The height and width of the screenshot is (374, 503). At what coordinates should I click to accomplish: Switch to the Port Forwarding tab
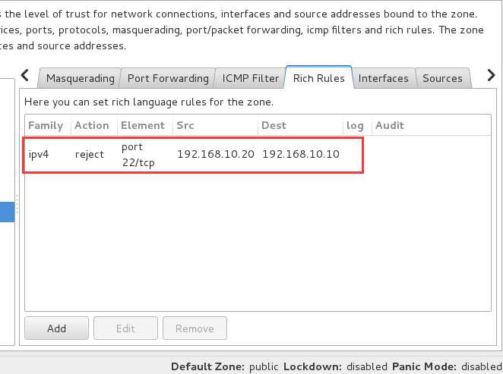168,78
